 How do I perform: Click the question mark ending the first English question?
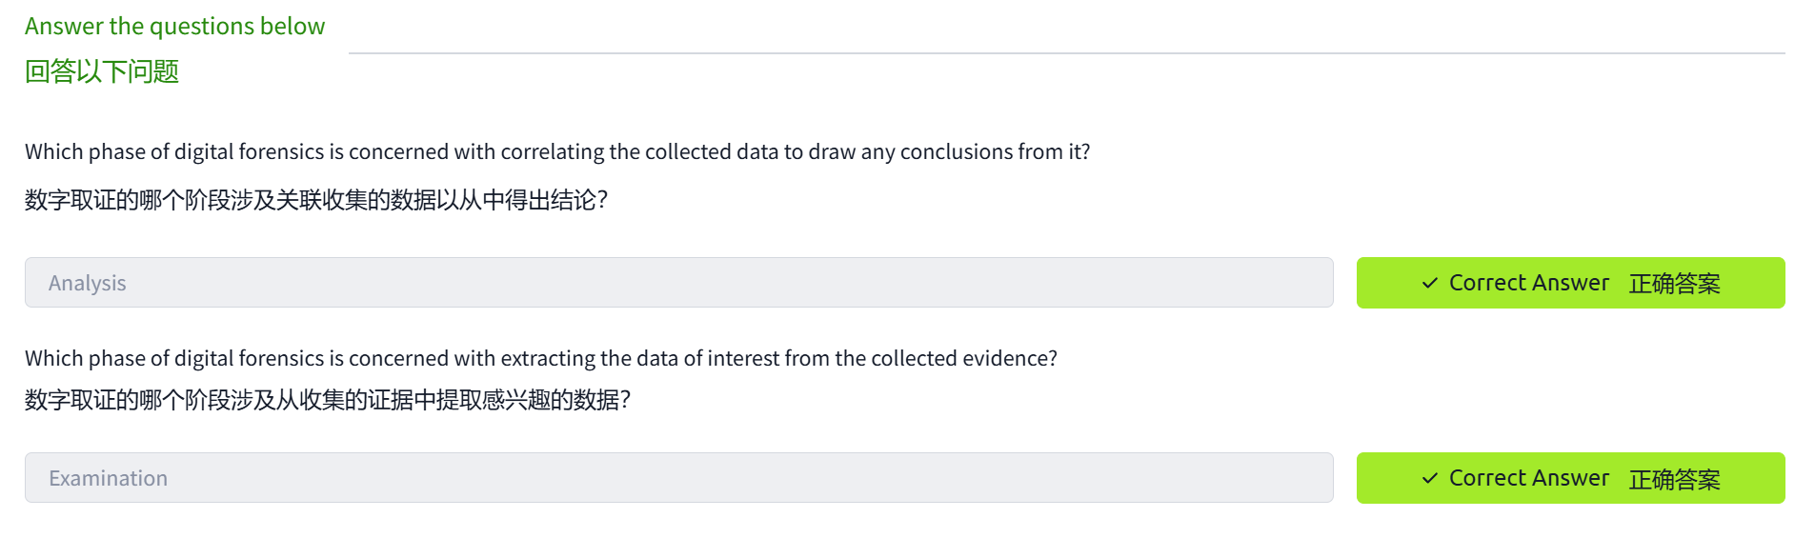coord(1086,151)
